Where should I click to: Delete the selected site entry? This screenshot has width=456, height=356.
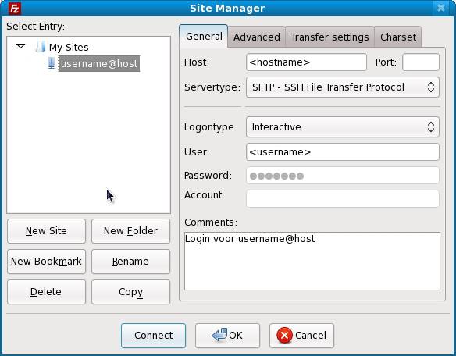(x=47, y=292)
